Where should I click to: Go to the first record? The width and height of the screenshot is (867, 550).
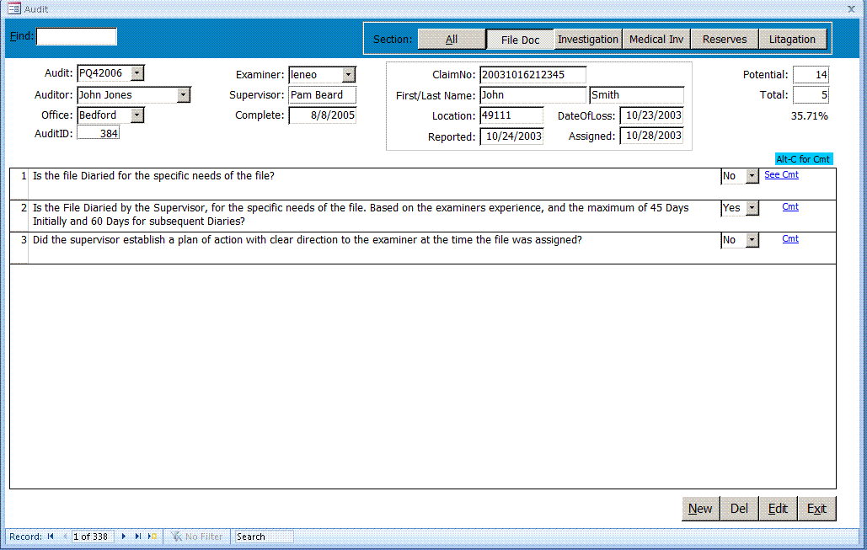pos(51,537)
